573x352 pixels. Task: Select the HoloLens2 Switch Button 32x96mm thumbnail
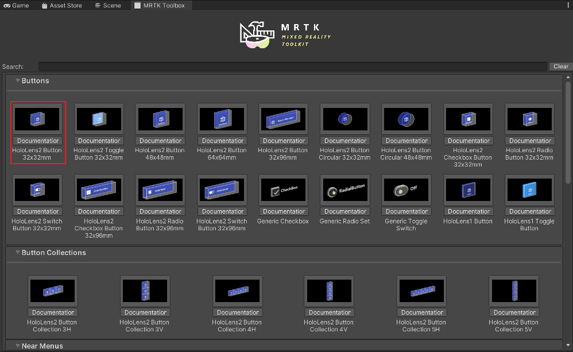[x=222, y=189]
